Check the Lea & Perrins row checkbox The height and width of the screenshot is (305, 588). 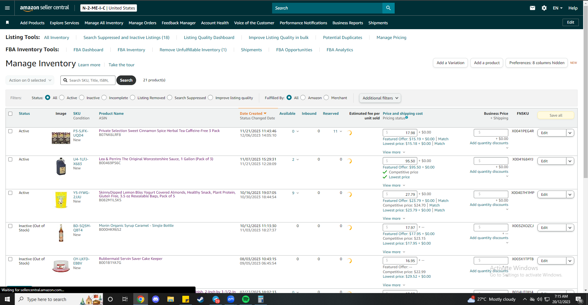coord(10,159)
